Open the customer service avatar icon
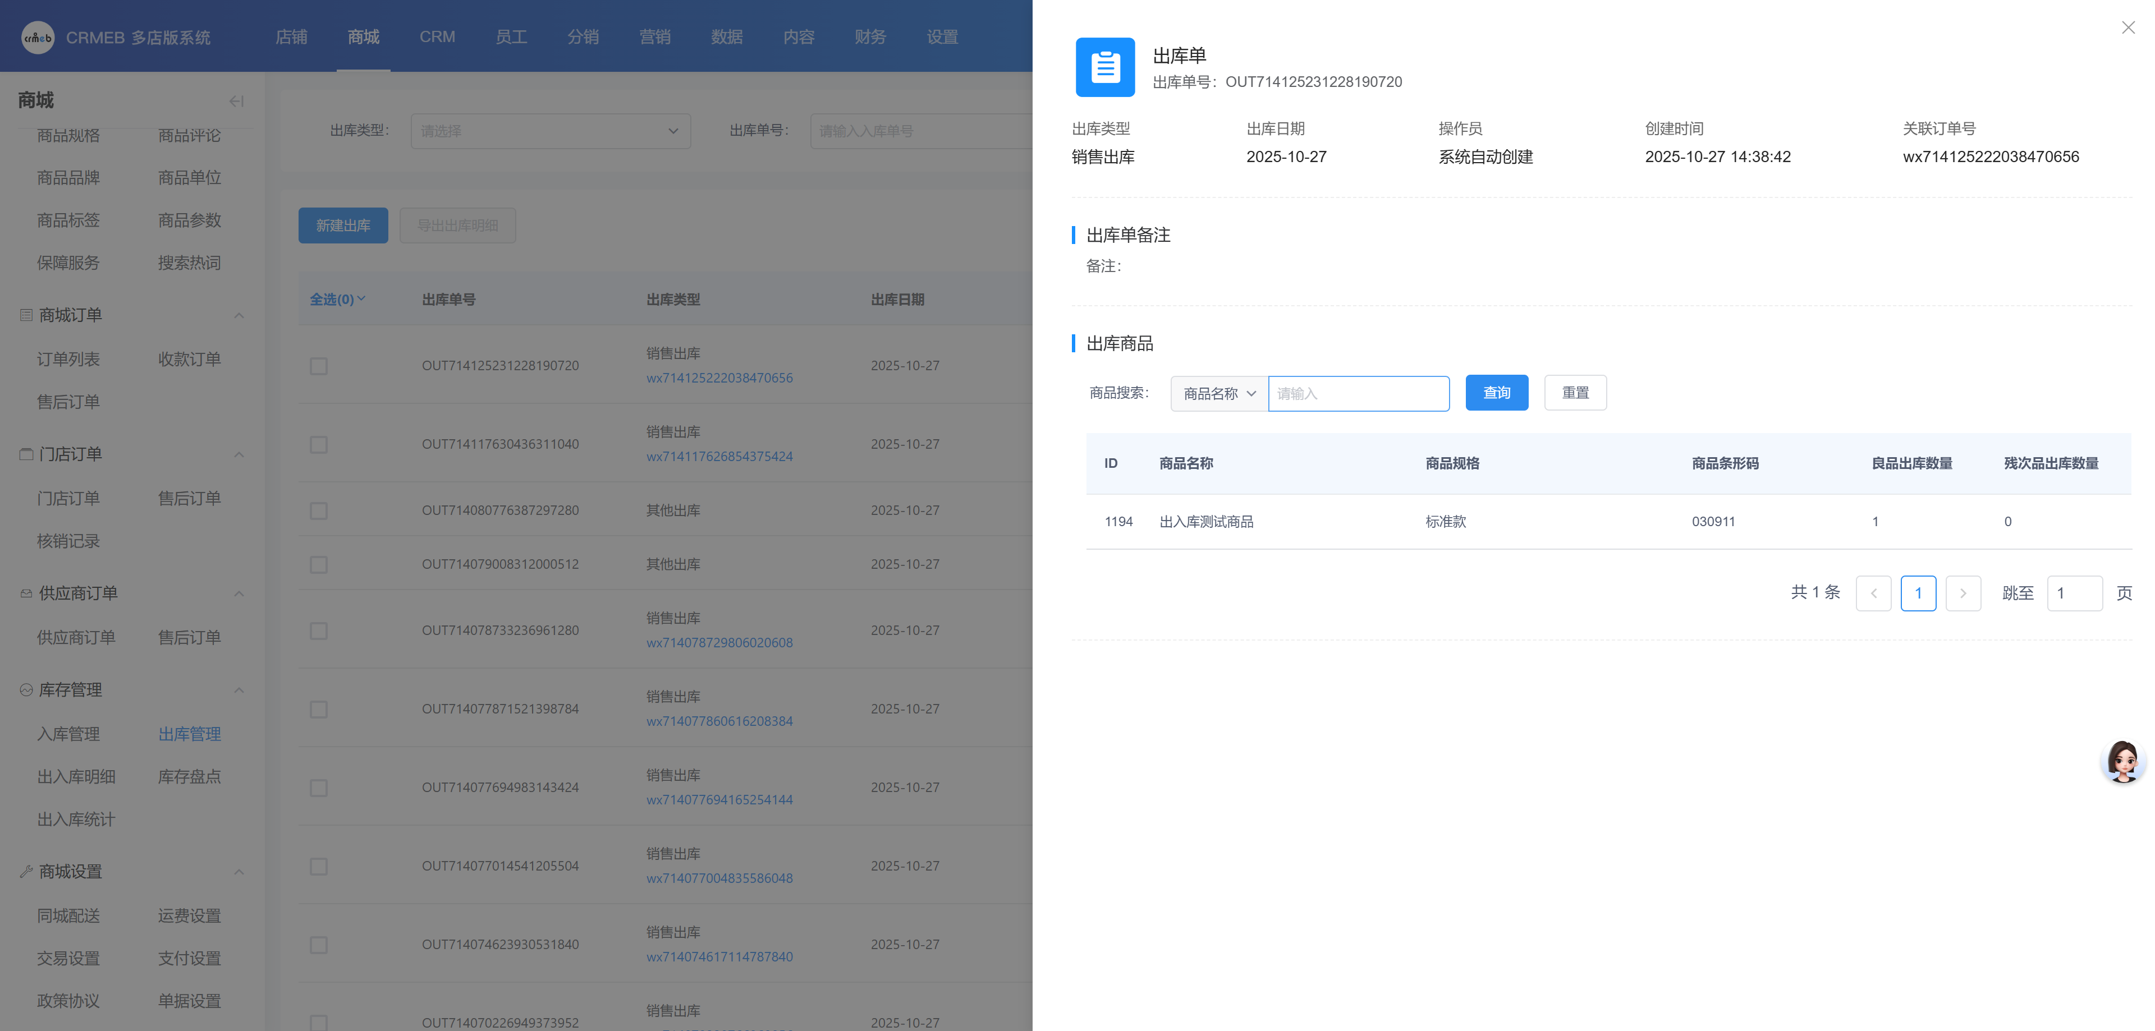 (x=2122, y=761)
